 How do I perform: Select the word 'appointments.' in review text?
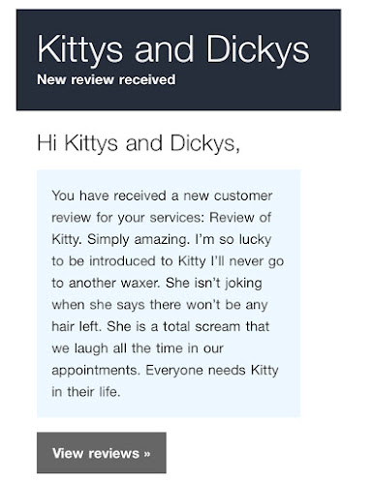tap(96, 371)
